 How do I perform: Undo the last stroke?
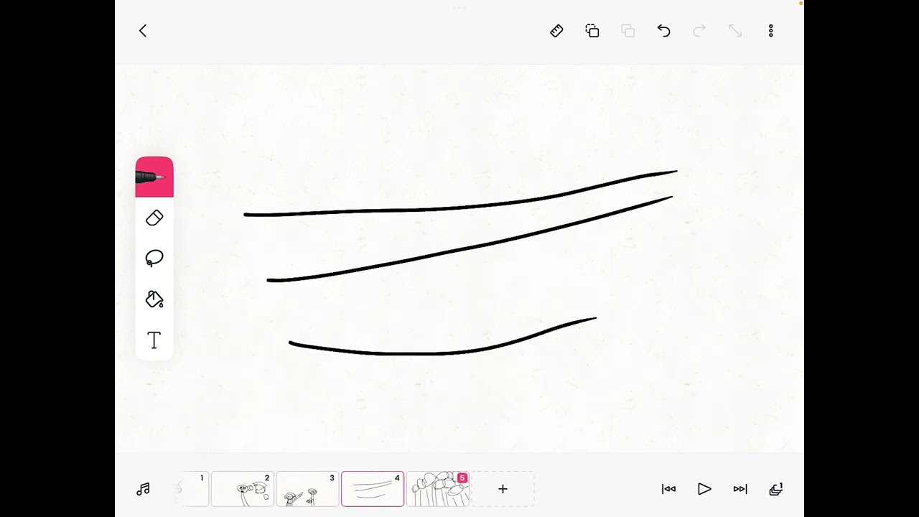(x=663, y=31)
